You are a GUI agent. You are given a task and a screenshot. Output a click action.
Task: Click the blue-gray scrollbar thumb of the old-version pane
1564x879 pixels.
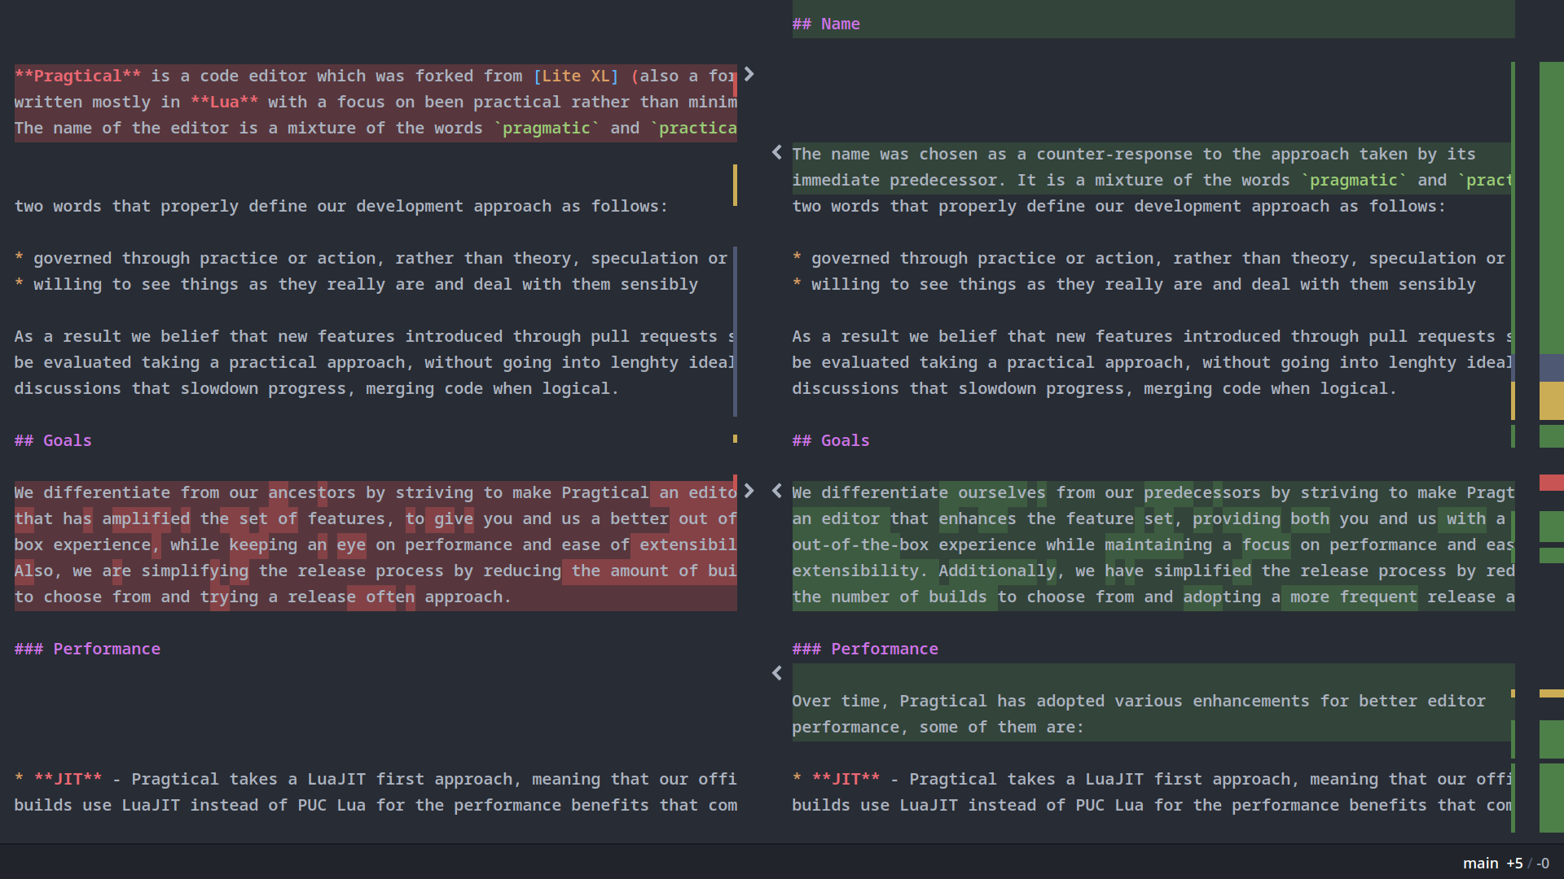click(x=735, y=331)
